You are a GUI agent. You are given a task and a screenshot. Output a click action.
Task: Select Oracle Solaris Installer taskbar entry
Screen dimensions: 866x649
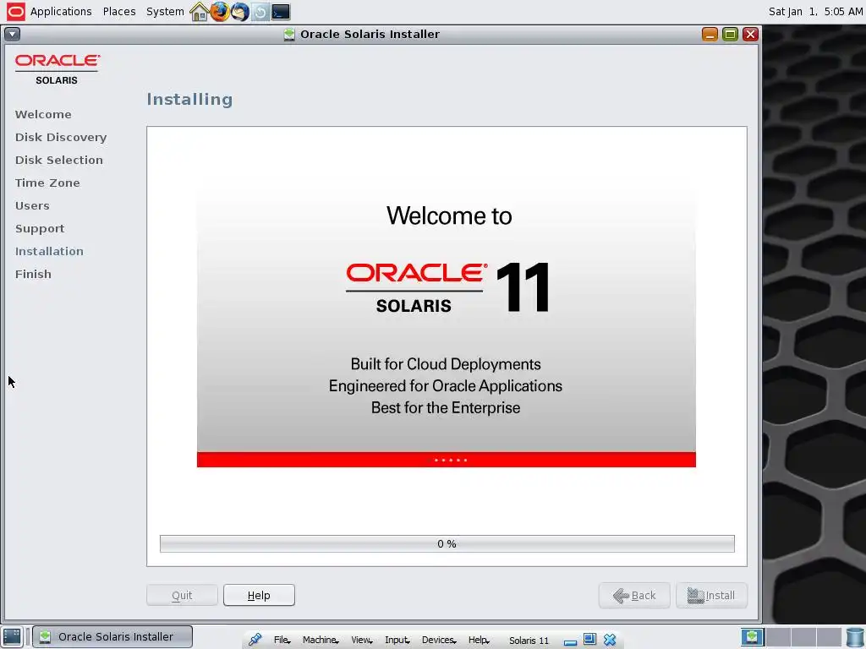pyautogui.click(x=112, y=636)
